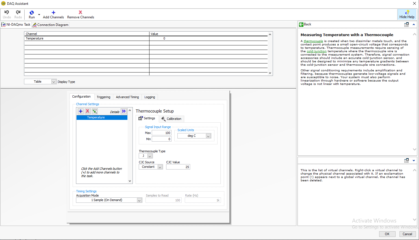
Task: Click the OK button
Action: [387, 234]
